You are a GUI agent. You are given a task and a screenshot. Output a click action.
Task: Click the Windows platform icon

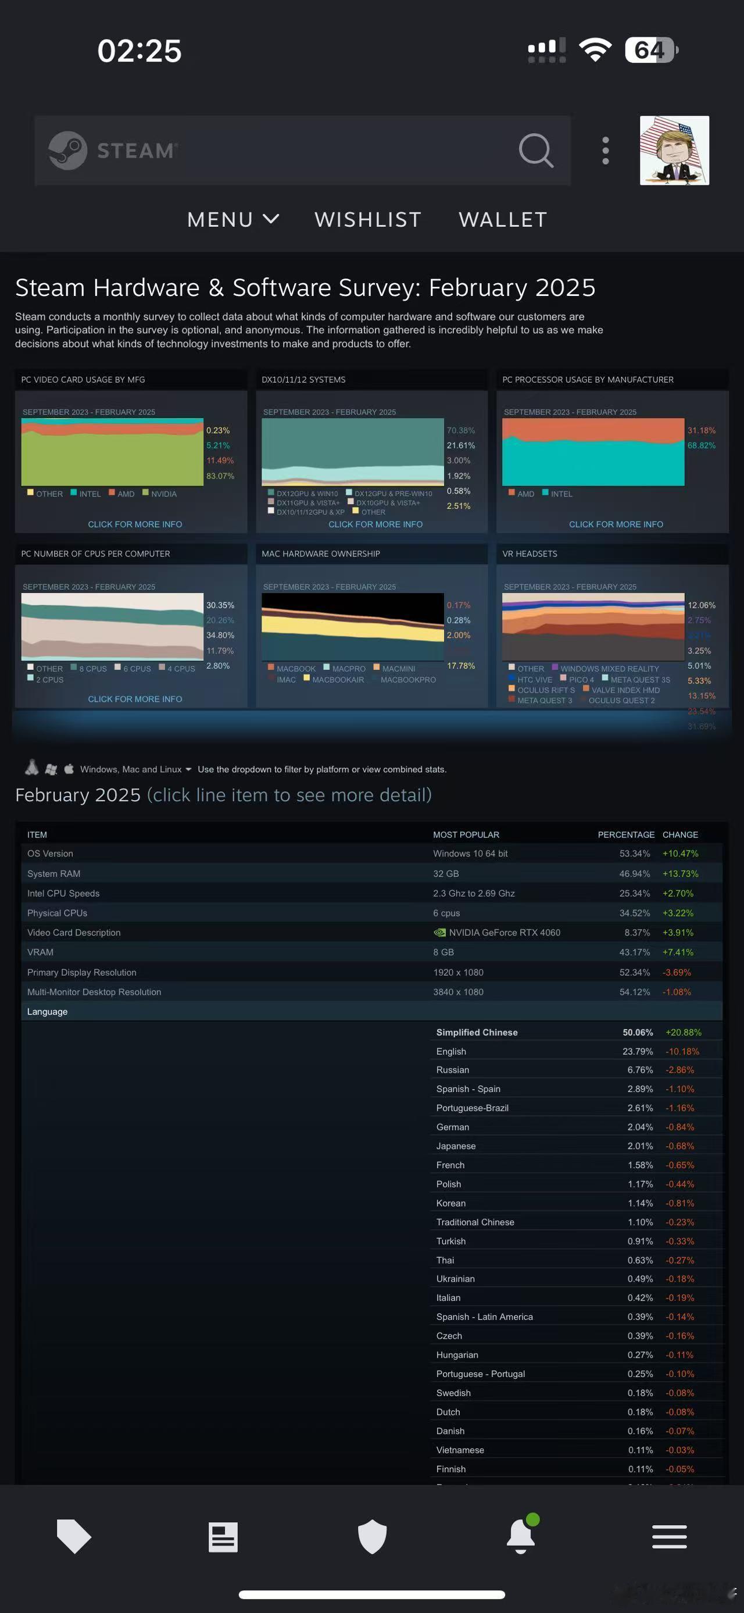pos(51,769)
